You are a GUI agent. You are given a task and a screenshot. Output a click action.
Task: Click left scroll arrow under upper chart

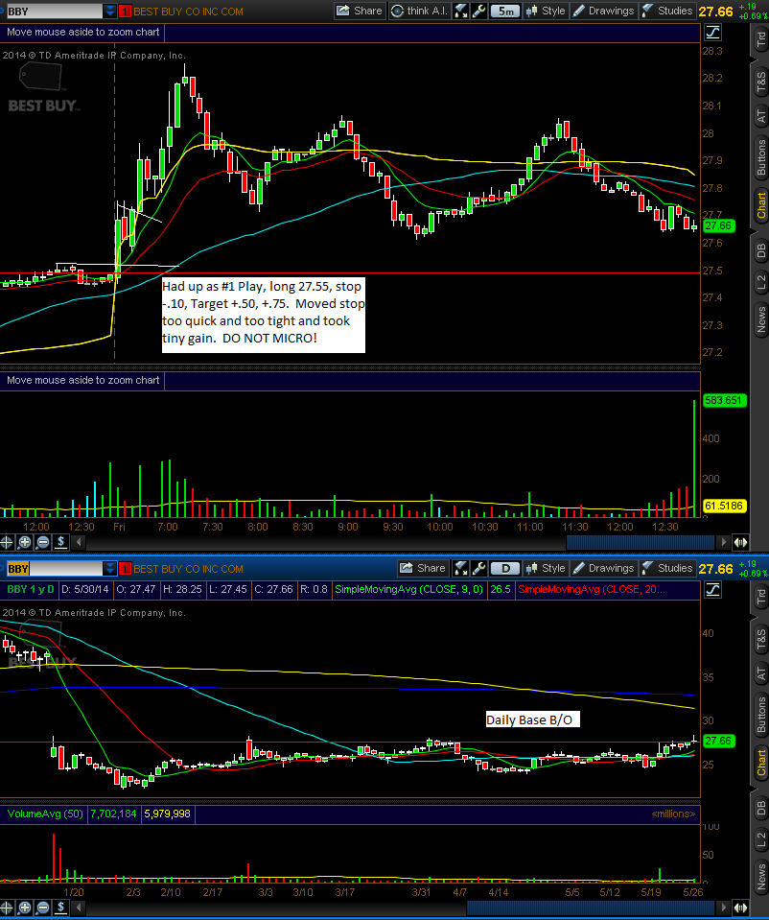(79, 542)
